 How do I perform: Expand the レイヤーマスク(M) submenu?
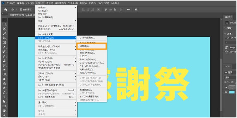56,58
